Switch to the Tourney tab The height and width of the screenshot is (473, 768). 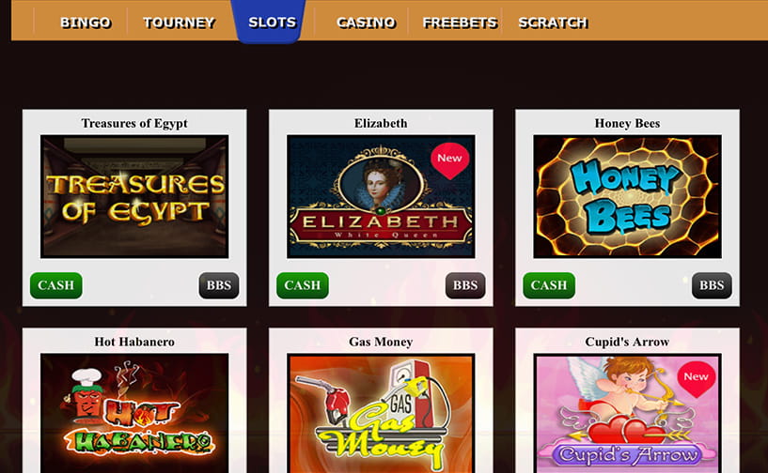(x=179, y=23)
